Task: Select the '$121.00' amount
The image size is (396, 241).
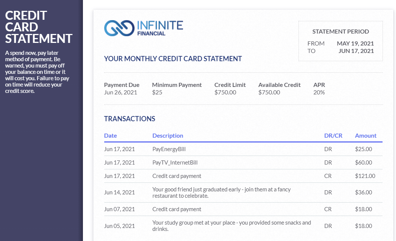Action: tap(365, 176)
